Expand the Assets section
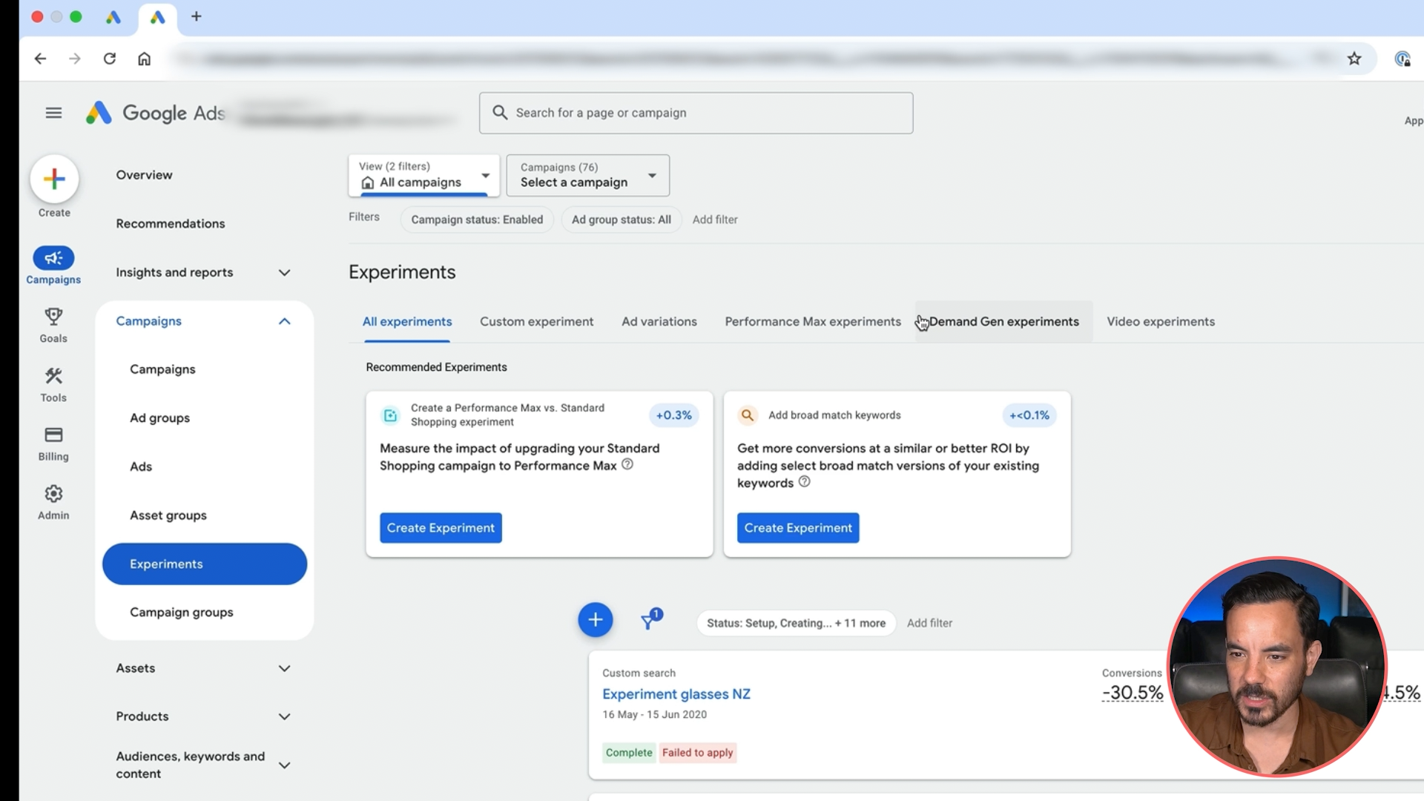This screenshot has height=801, width=1424. 284,668
